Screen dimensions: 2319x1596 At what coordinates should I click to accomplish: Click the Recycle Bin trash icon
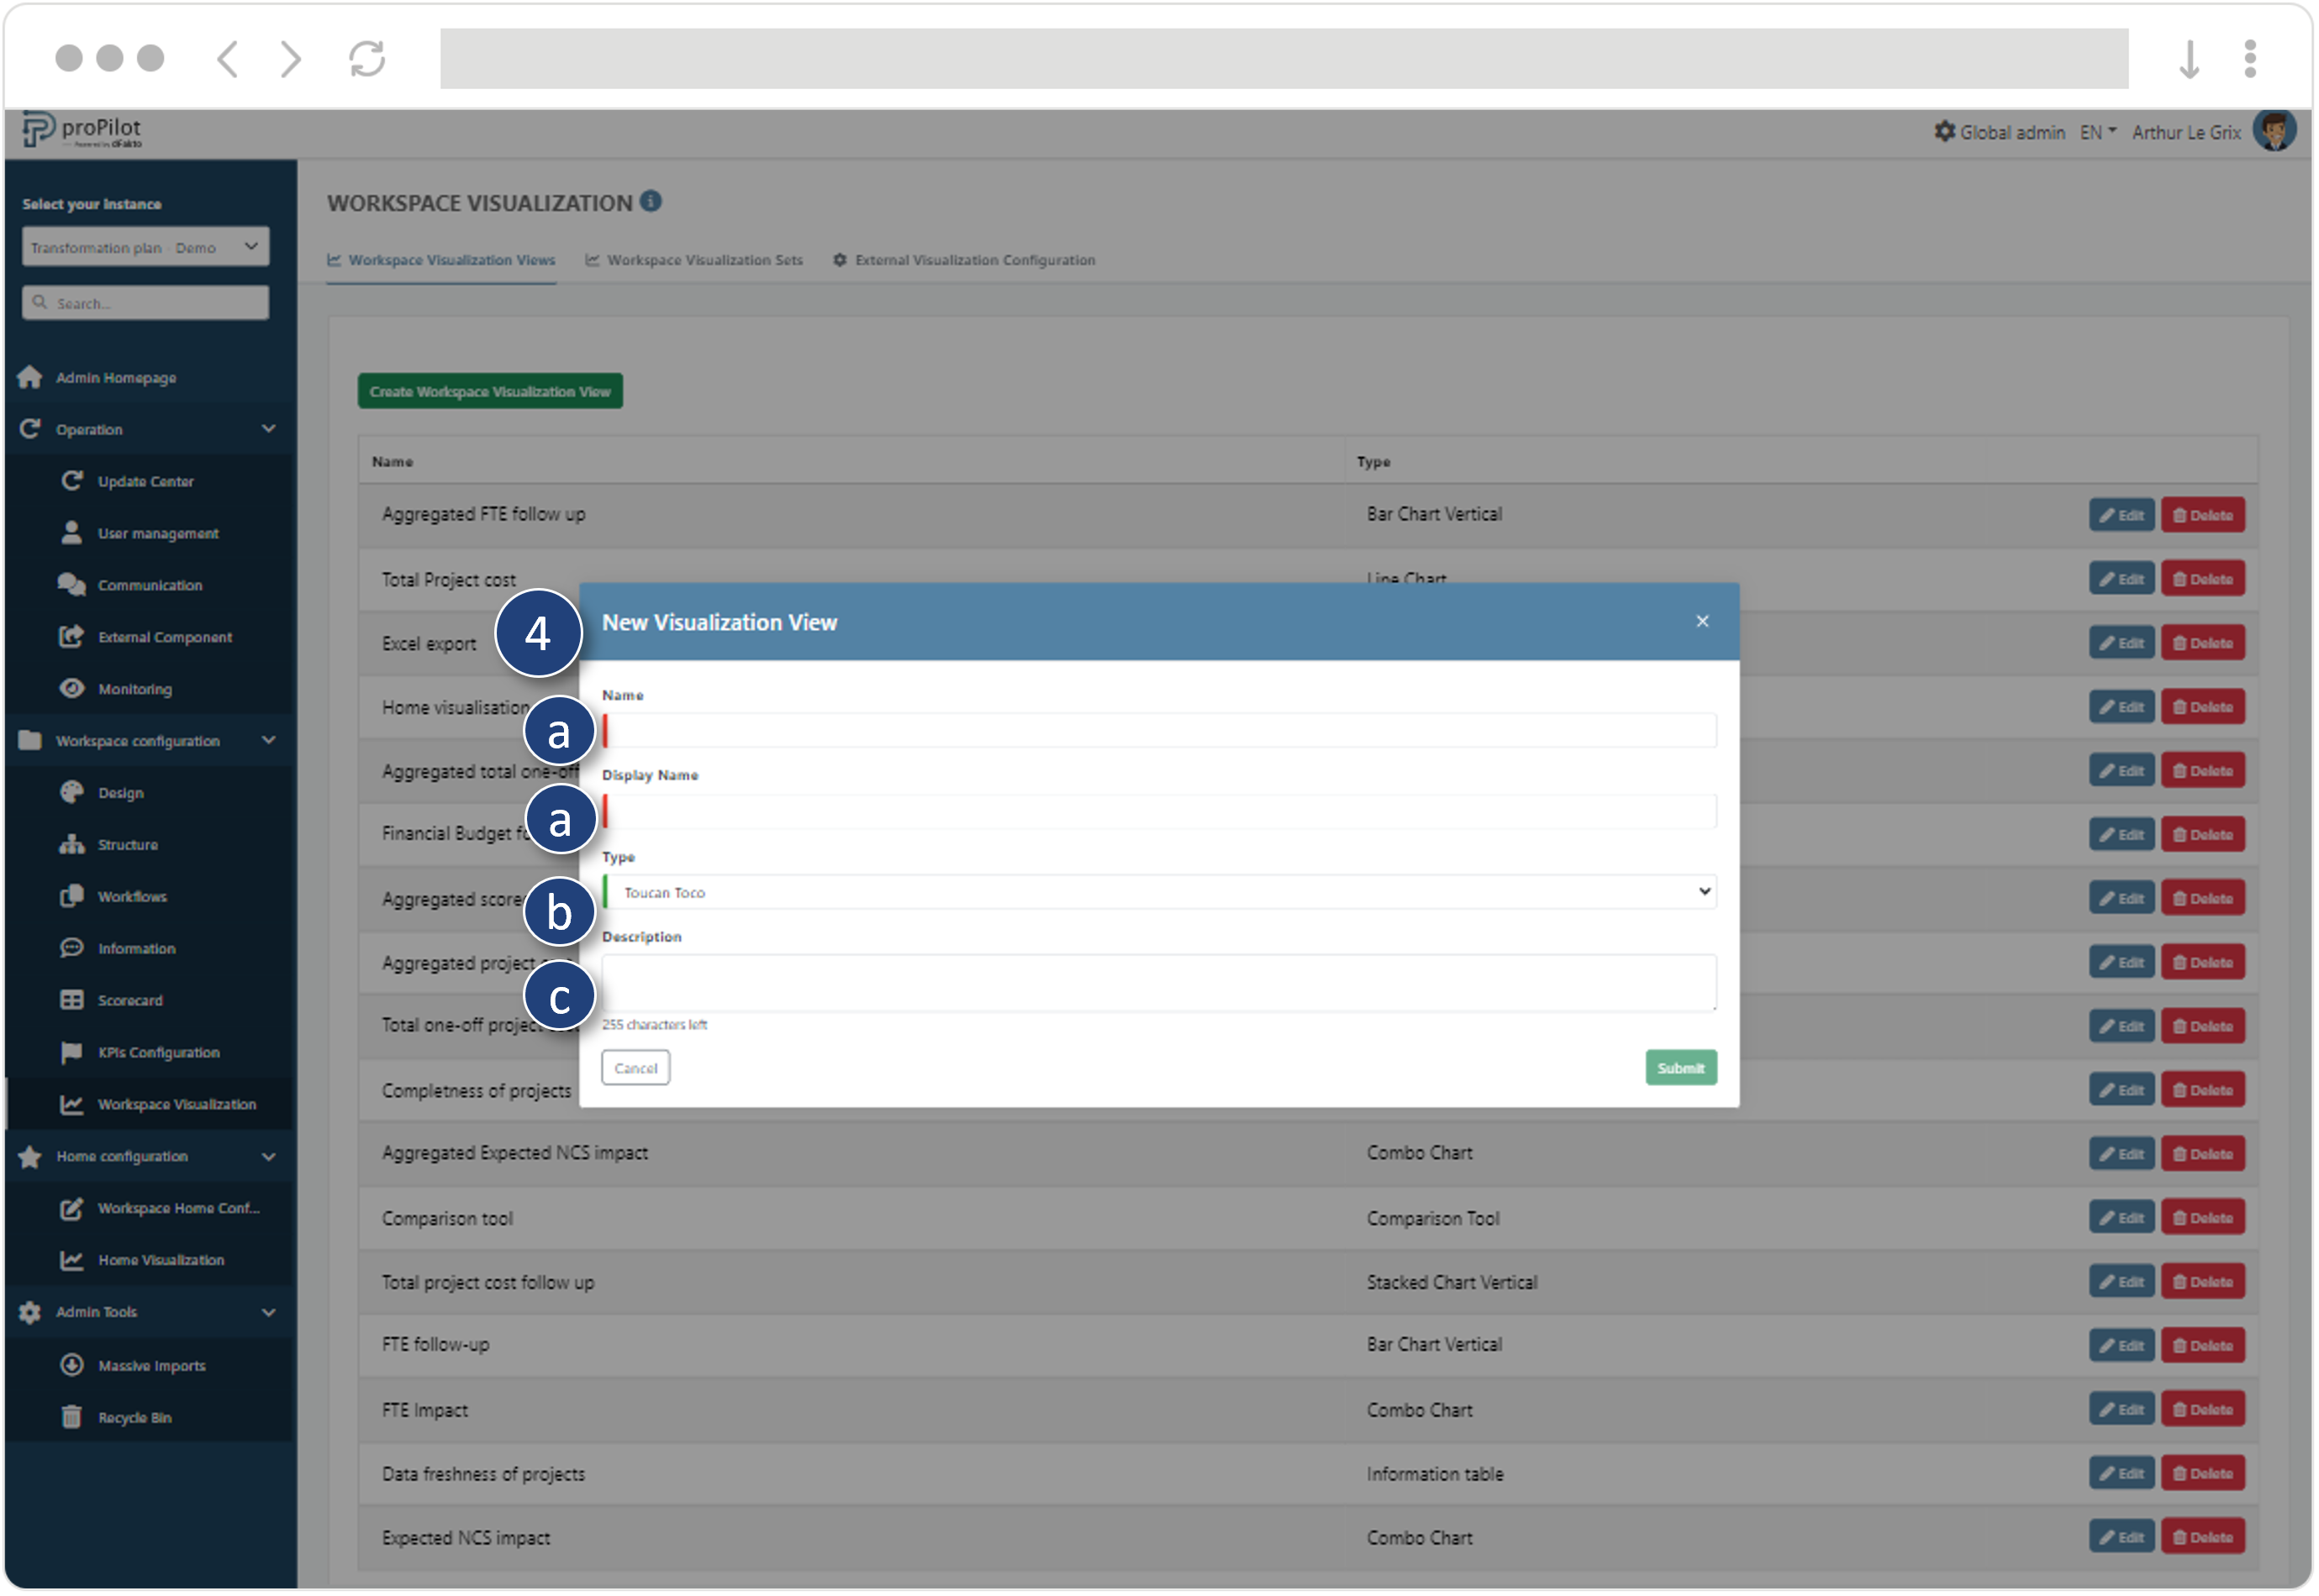tap(71, 1419)
